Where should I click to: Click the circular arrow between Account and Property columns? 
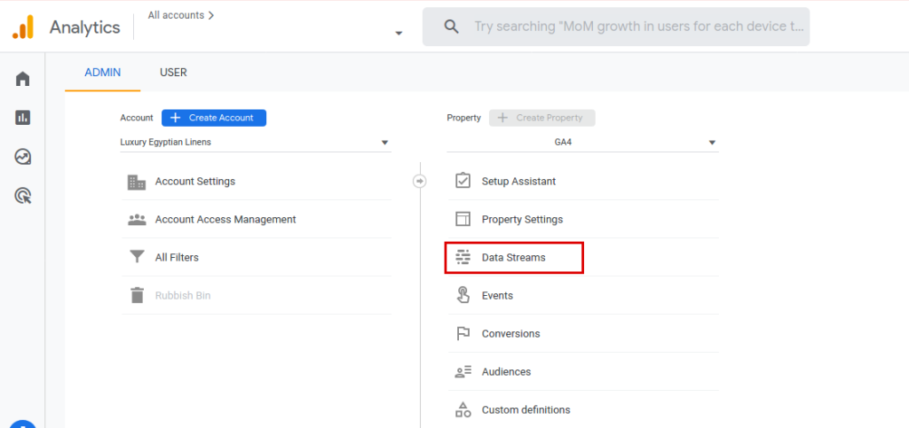pos(420,181)
